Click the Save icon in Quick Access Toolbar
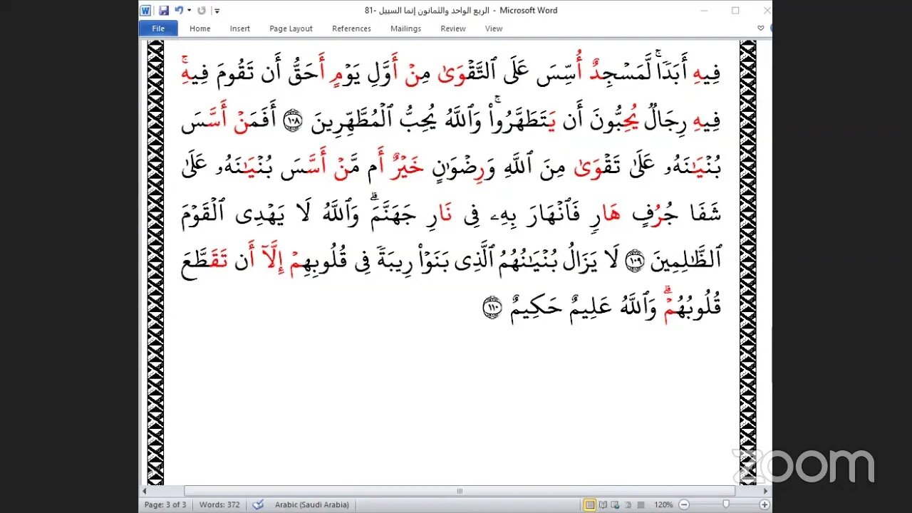 (x=164, y=11)
